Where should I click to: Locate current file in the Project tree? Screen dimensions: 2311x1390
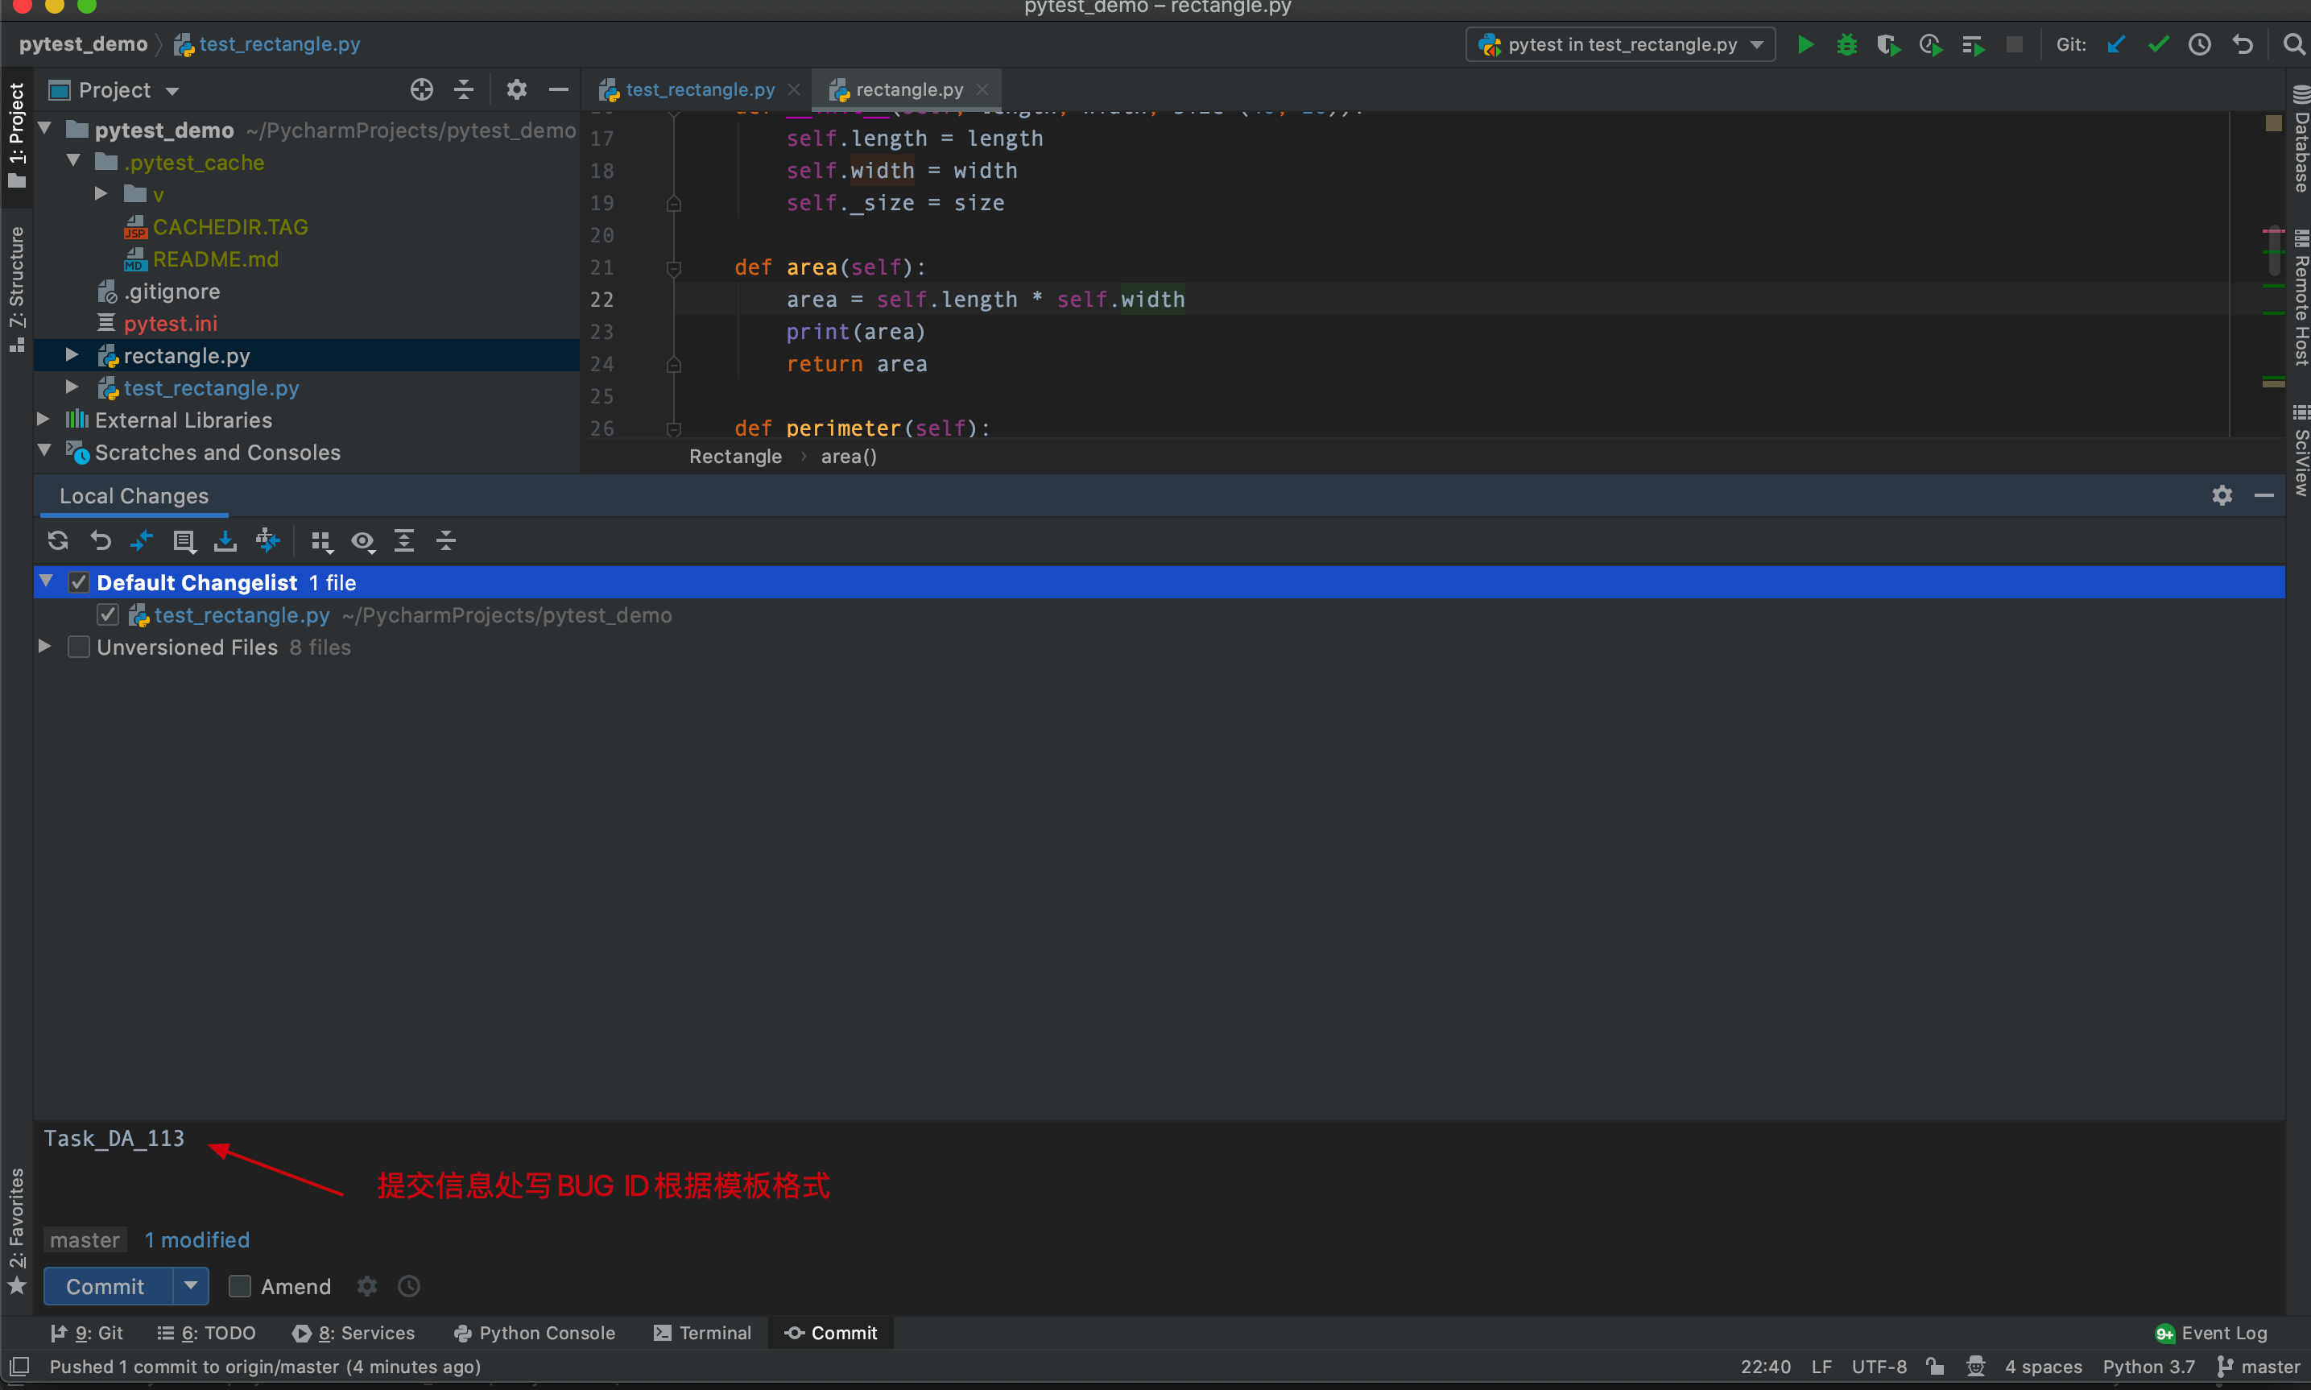pos(421,89)
